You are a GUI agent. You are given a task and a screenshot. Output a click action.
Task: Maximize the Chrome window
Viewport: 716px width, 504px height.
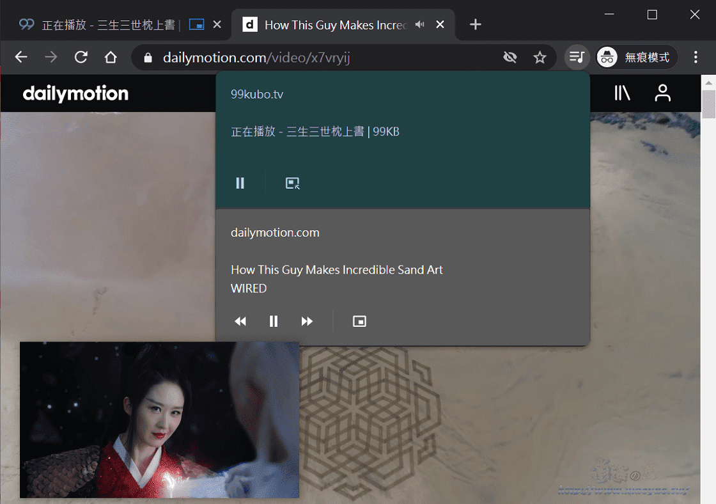tap(652, 14)
